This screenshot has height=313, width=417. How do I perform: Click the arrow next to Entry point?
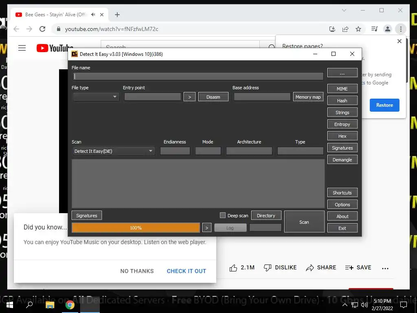[190, 97]
